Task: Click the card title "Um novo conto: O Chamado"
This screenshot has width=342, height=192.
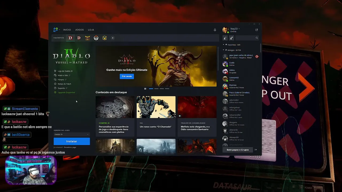Action: tap(156, 127)
